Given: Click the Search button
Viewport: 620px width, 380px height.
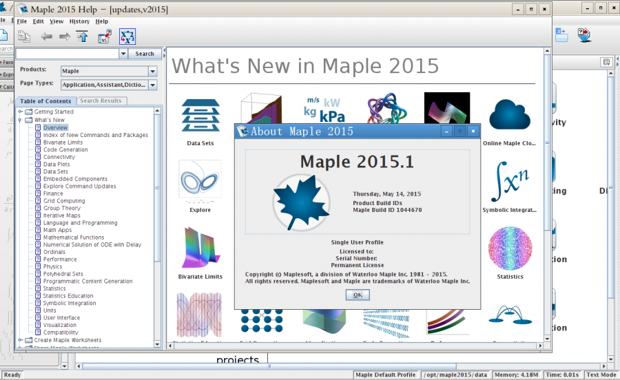Looking at the screenshot, I should (x=145, y=53).
